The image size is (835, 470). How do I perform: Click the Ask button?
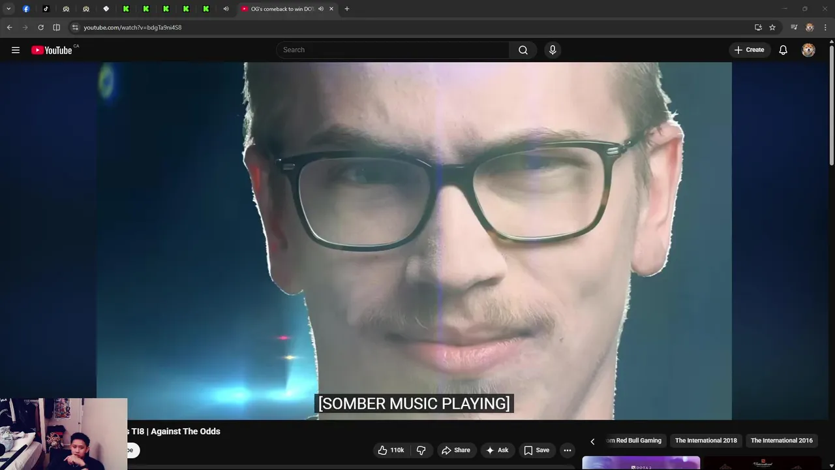[x=497, y=450]
